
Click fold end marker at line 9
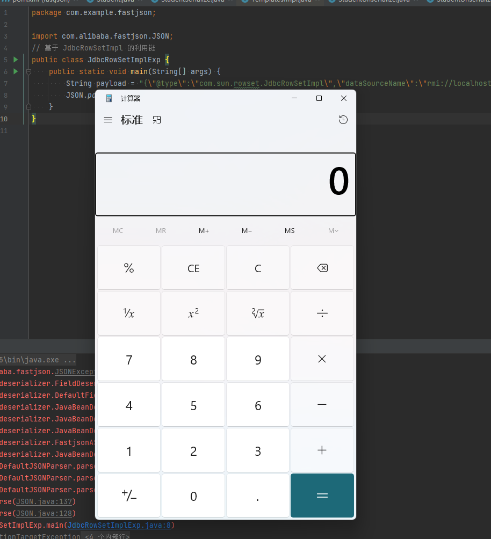29,106
